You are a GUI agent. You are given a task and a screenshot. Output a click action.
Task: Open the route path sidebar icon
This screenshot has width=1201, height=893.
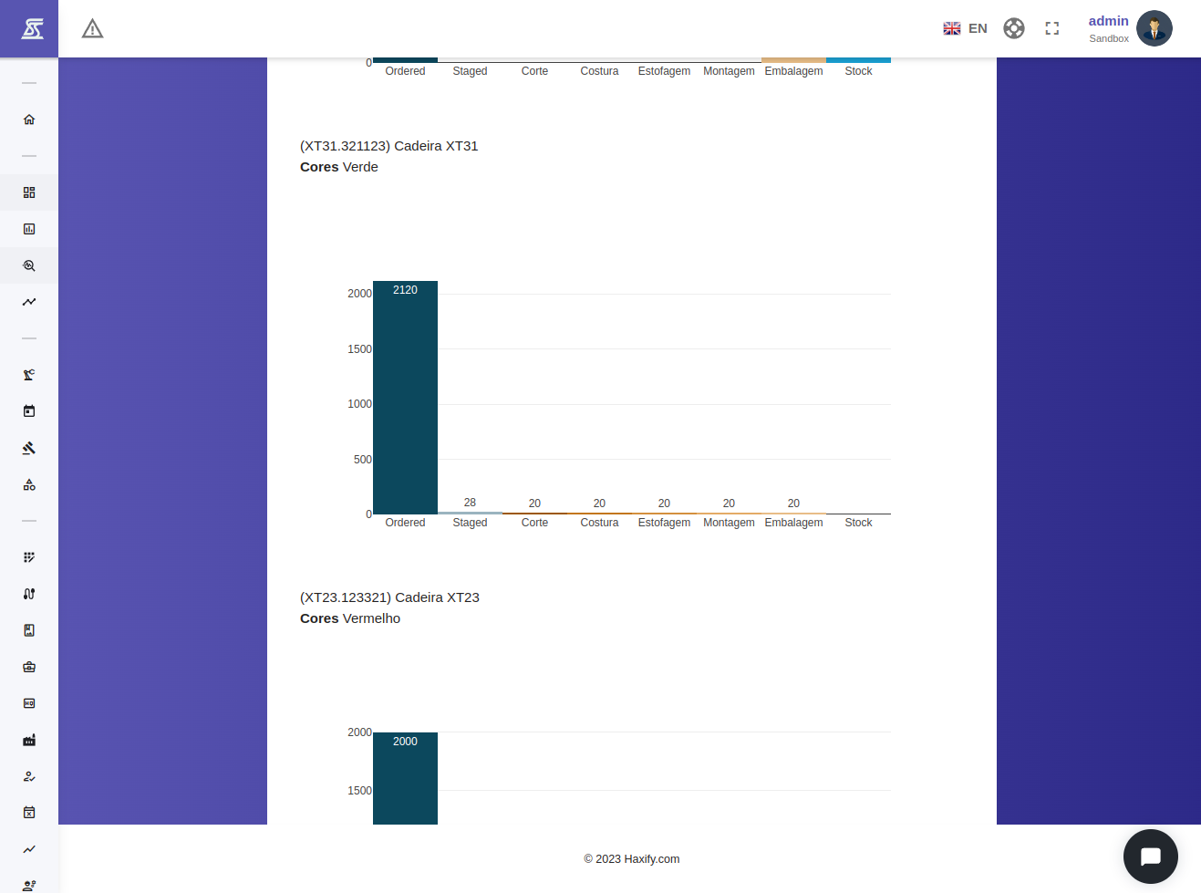[29, 594]
